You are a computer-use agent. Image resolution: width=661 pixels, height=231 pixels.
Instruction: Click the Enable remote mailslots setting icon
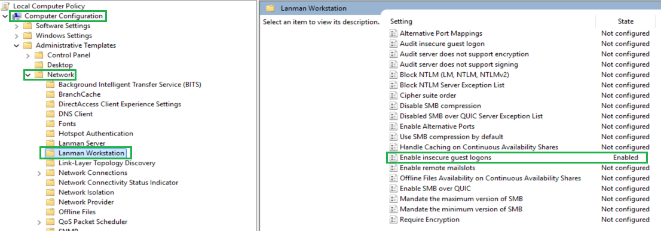393,168
